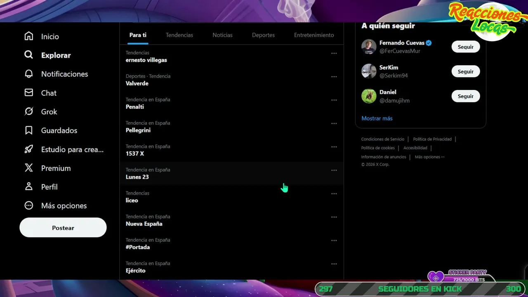528x297 pixels.
Task: Click the Más opciones circle icon
Action: (x=28, y=205)
